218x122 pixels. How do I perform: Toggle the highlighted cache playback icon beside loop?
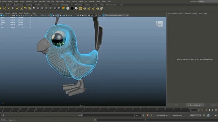[208, 115]
